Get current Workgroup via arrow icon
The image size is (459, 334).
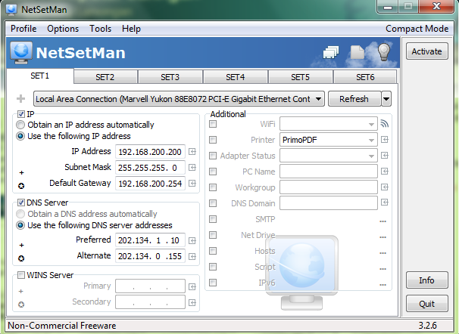tap(385, 187)
